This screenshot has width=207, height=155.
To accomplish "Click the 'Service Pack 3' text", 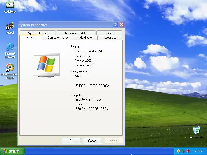I will (85, 65).
